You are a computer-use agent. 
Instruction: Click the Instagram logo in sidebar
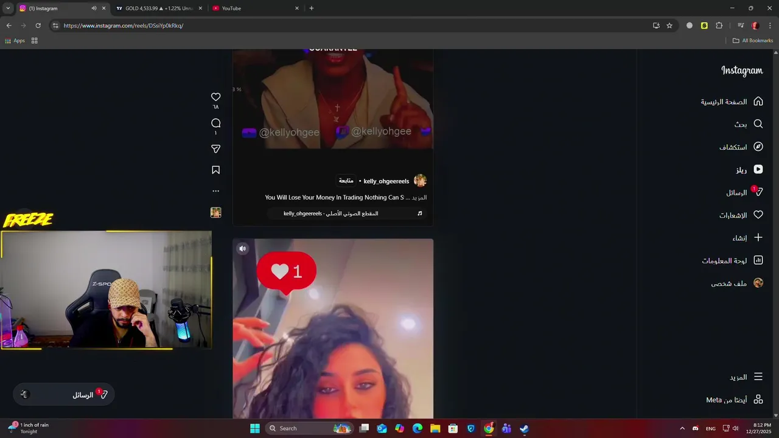click(742, 71)
